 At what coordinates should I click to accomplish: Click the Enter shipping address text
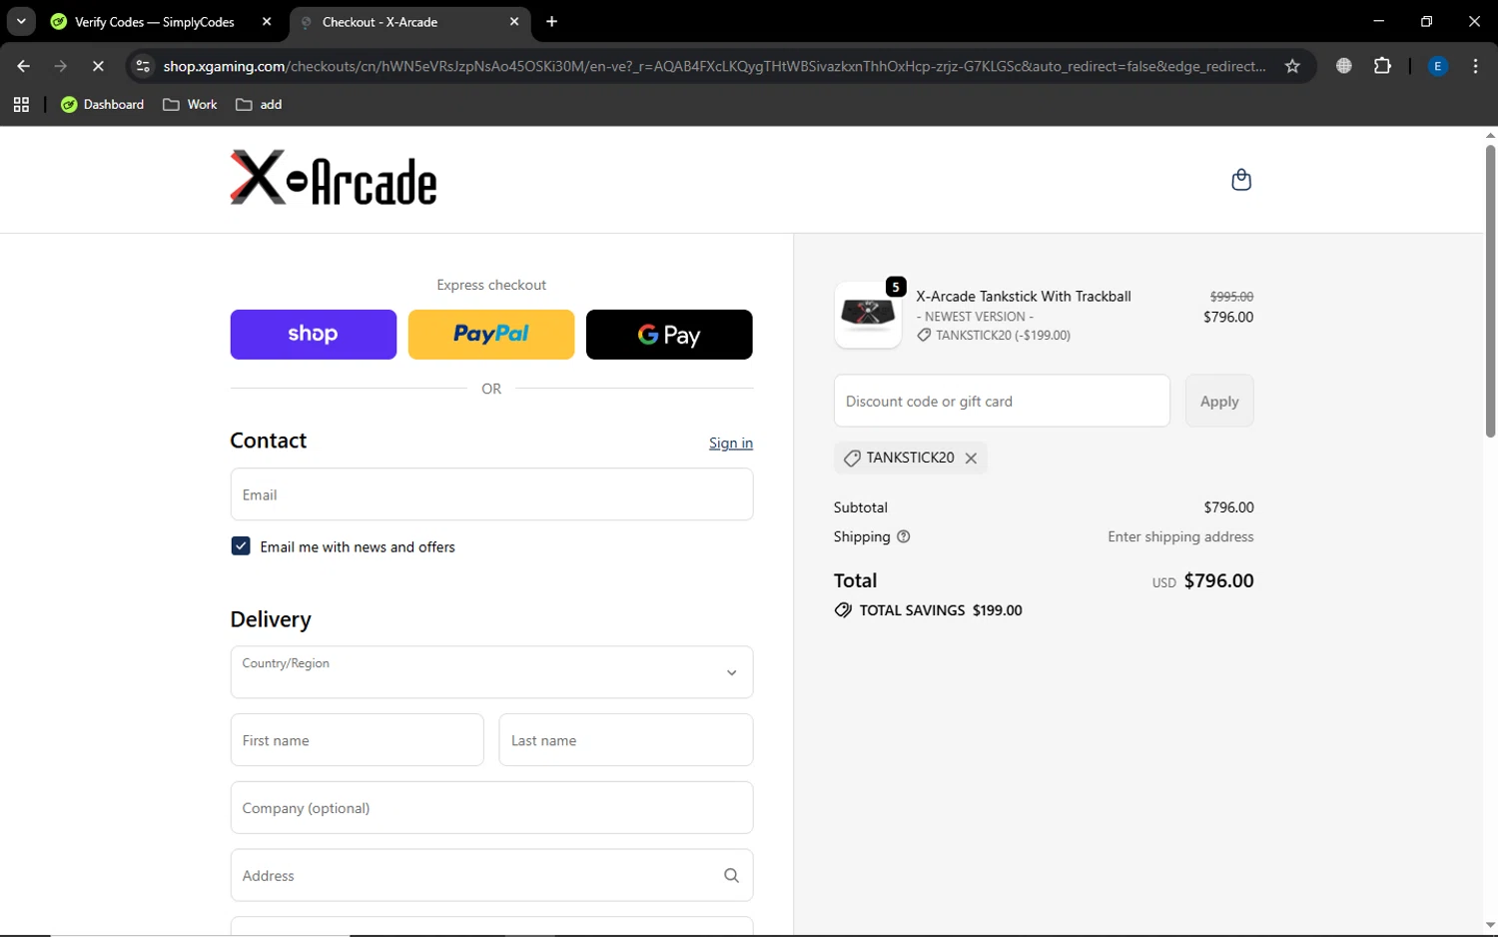[1180, 537]
